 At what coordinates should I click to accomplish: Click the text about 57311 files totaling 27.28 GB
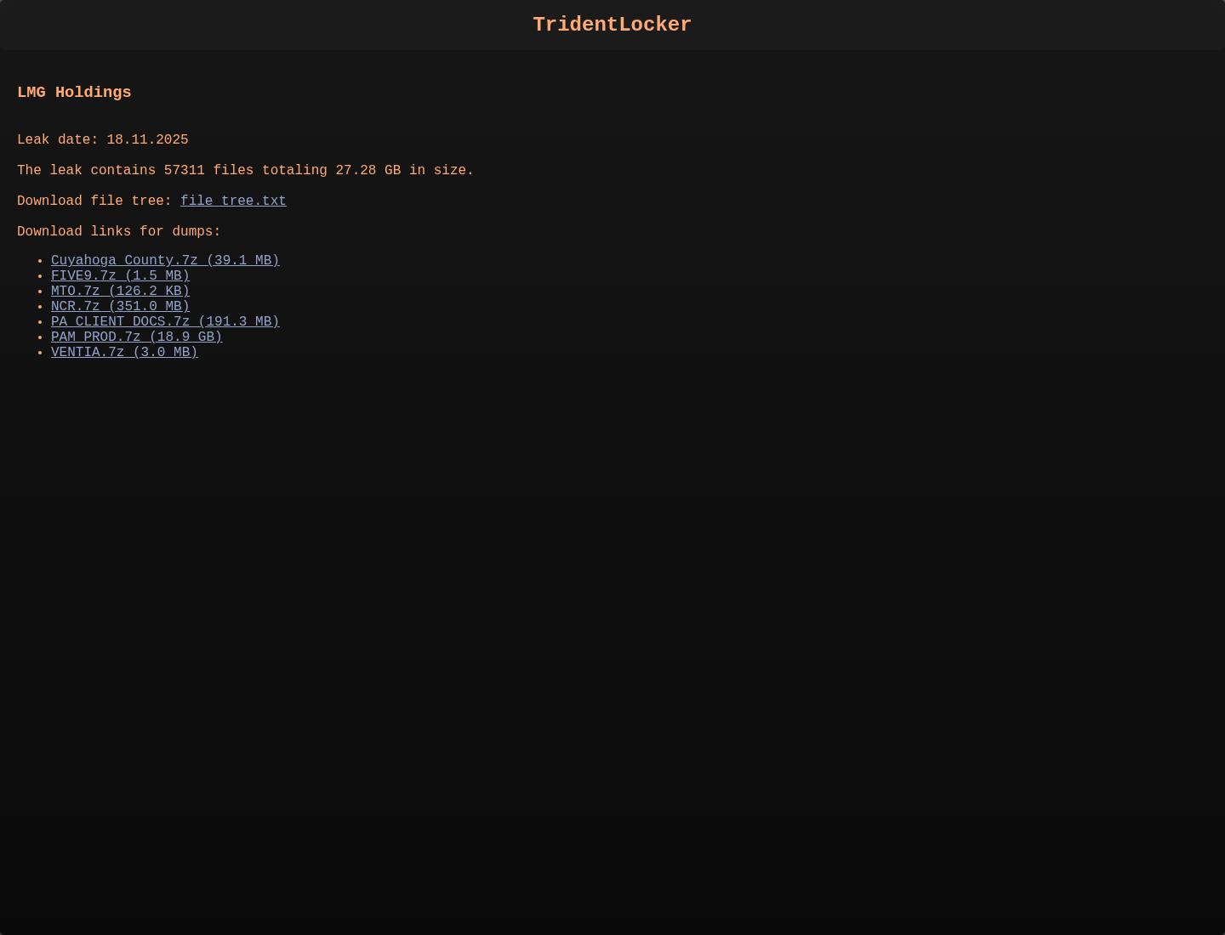(245, 171)
